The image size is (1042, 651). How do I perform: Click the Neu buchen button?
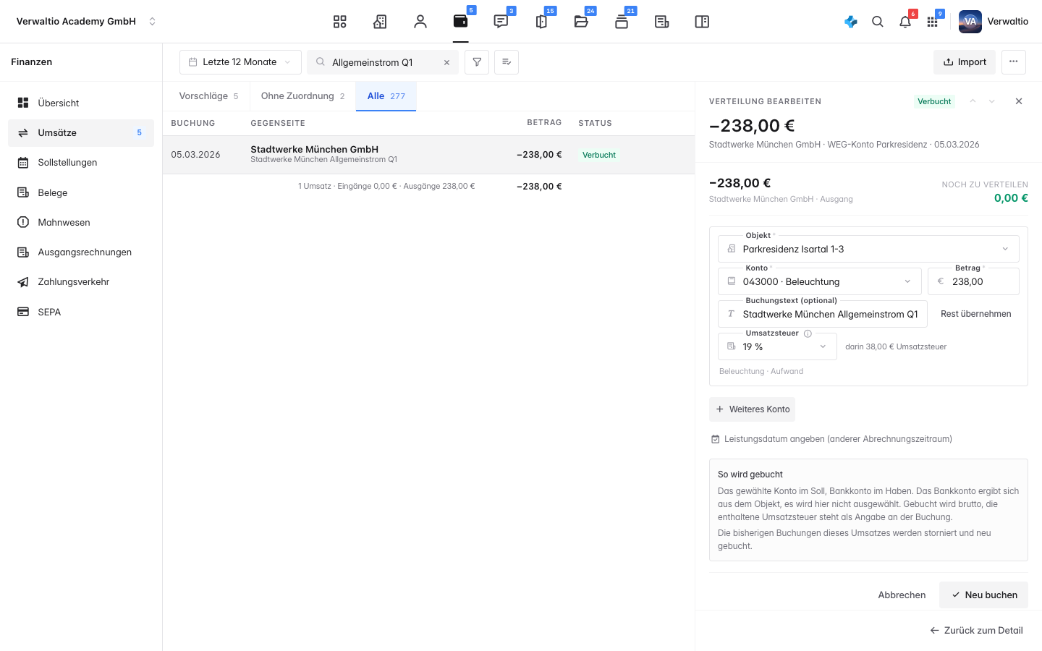983,595
